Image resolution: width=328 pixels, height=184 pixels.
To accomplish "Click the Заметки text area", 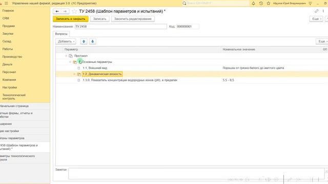I will [x=196, y=174].
